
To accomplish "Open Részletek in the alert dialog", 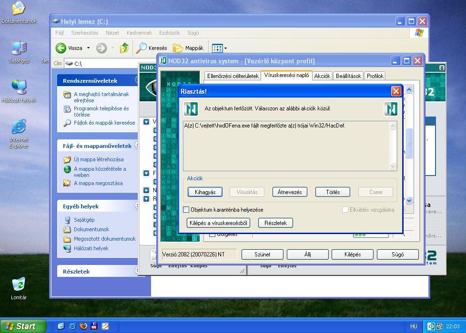I will (x=275, y=223).
